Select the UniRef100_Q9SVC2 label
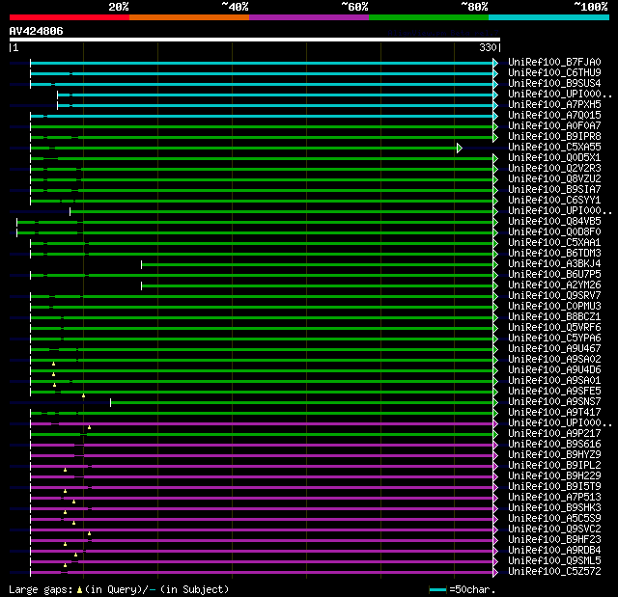Viewport: 618px width, 597px height. (554, 529)
